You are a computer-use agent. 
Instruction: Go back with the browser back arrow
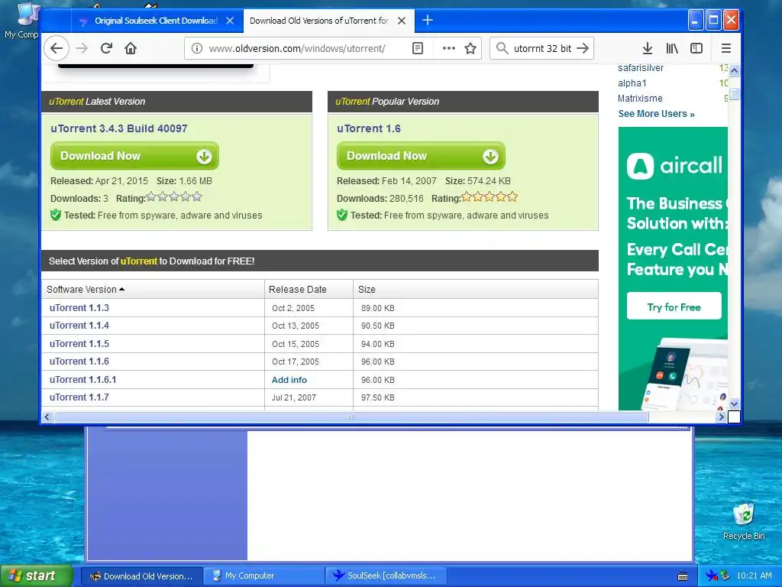pos(57,48)
